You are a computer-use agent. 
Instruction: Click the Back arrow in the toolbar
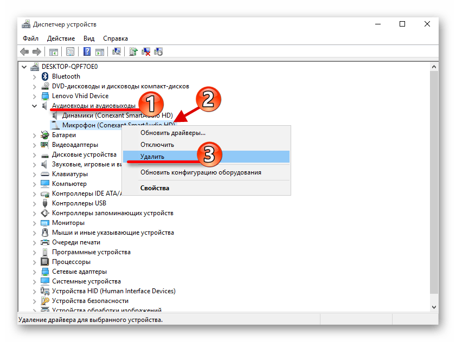(x=24, y=52)
